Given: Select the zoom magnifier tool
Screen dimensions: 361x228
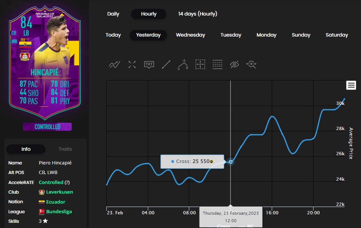Looking at the screenshot, I should (251, 65).
